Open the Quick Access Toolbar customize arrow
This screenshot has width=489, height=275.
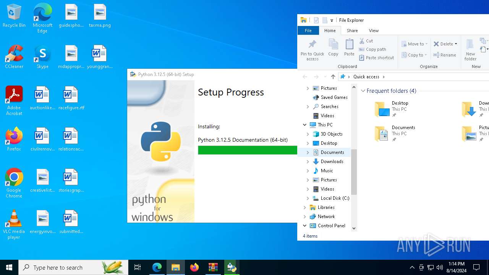tap(332, 20)
